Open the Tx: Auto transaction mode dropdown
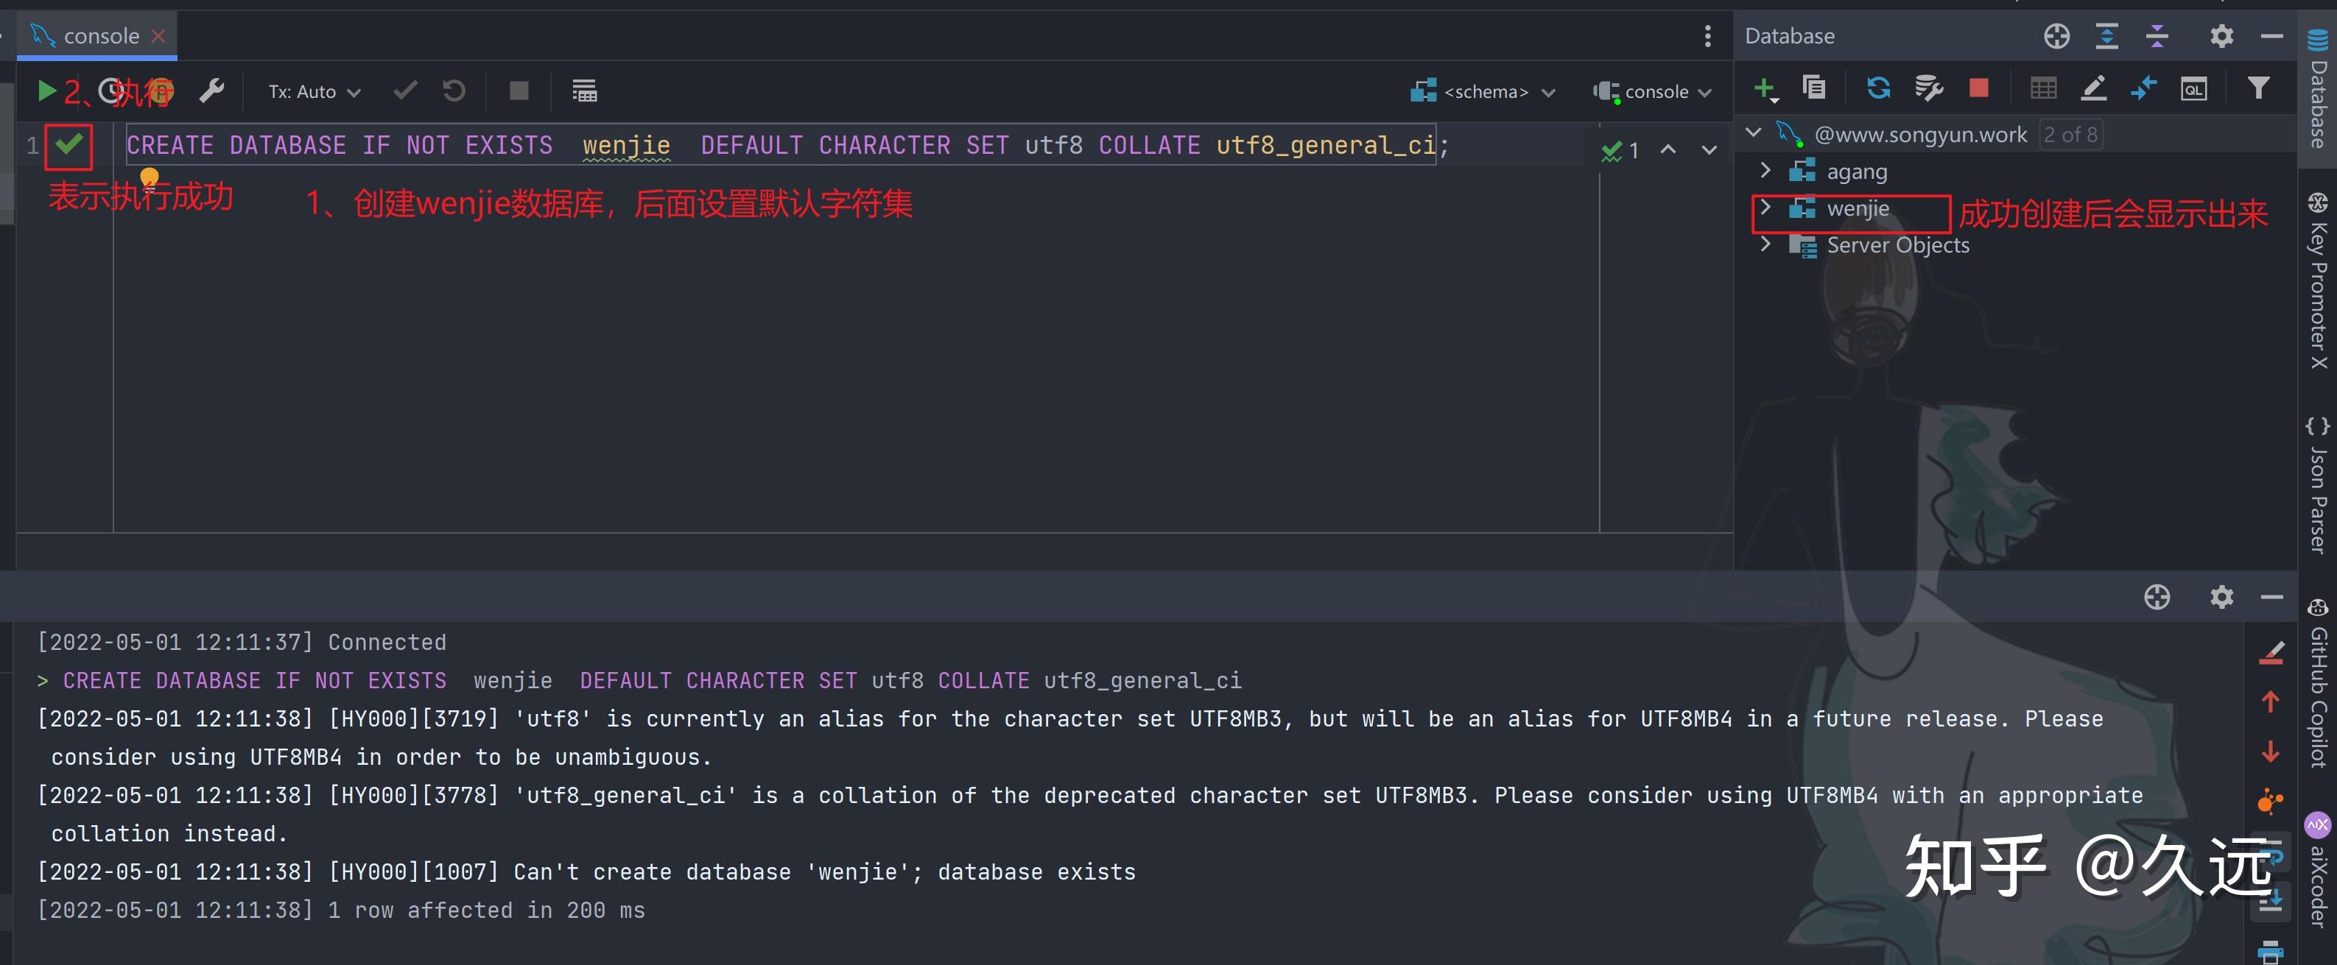 tap(313, 91)
